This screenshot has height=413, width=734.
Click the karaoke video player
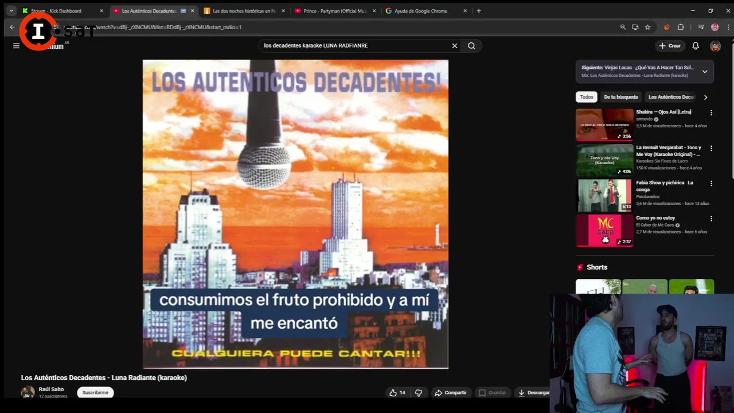pos(295,214)
